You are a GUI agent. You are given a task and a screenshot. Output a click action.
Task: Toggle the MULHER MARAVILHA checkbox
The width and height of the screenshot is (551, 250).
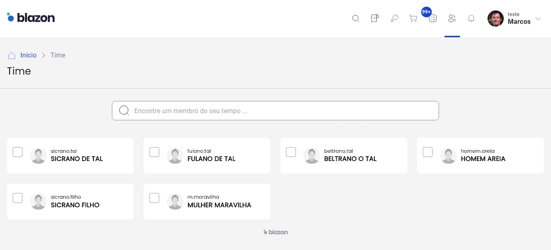(154, 198)
